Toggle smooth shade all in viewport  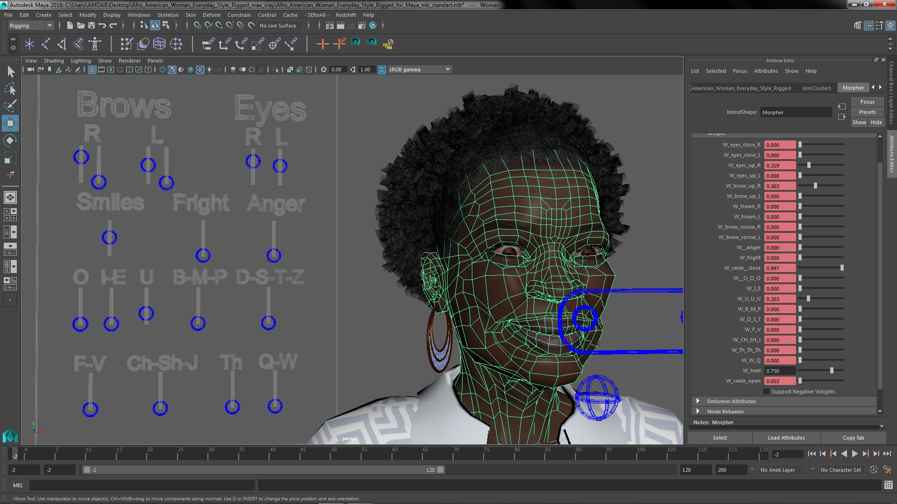[172, 70]
